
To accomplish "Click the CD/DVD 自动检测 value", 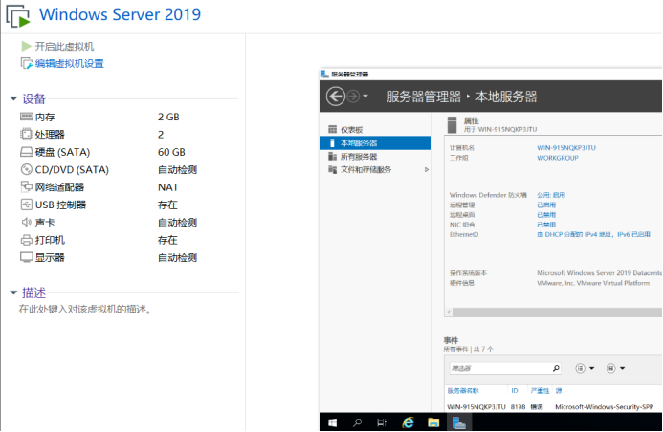I will 177,170.
